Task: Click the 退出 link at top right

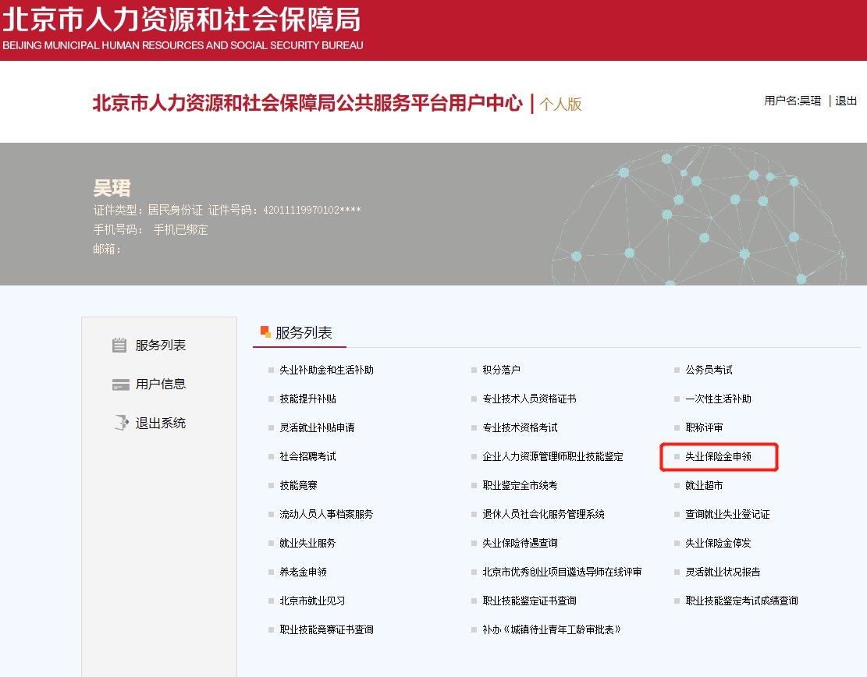Action: 846,101
